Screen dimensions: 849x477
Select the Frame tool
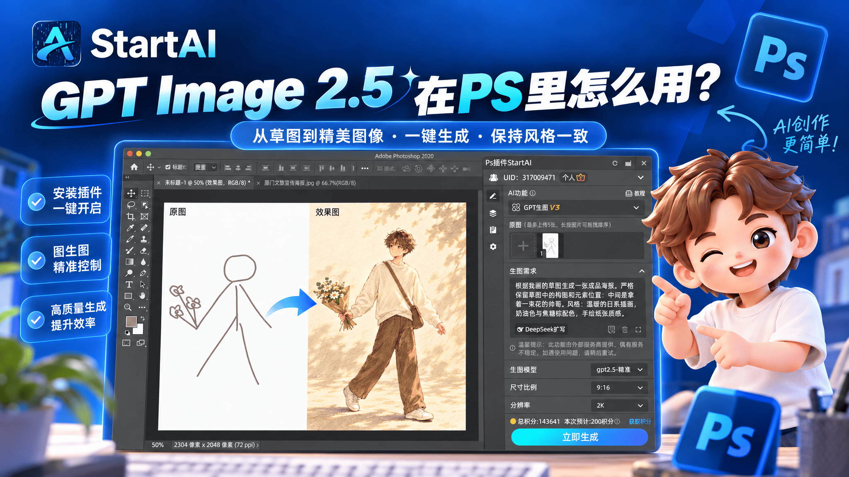click(144, 216)
